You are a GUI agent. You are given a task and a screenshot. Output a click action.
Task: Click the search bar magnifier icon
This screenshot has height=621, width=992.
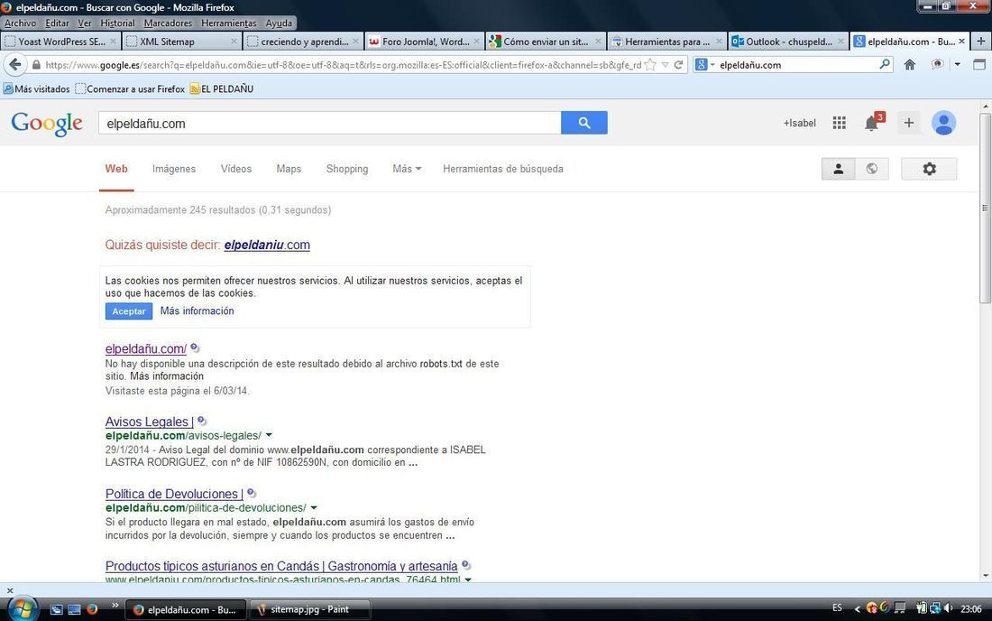(x=885, y=64)
